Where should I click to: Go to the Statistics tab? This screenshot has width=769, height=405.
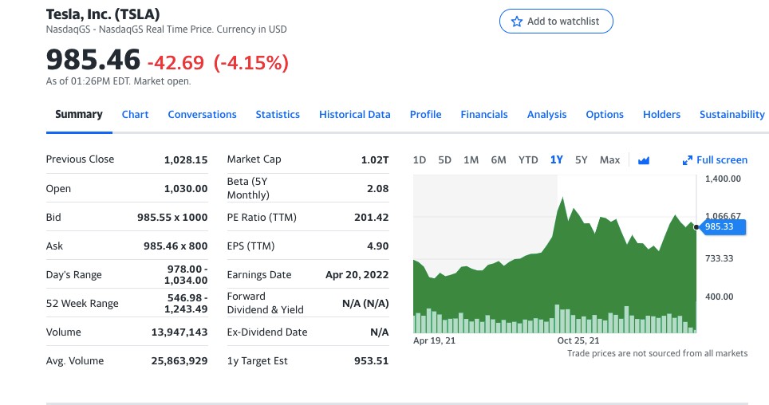pyautogui.click(x=278, y=115)
